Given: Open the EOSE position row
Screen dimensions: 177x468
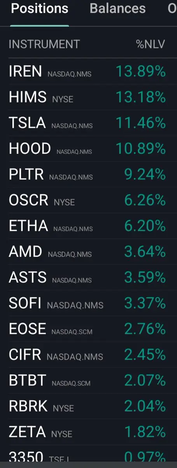Looking at the screenshot, I should pos(88,329).
